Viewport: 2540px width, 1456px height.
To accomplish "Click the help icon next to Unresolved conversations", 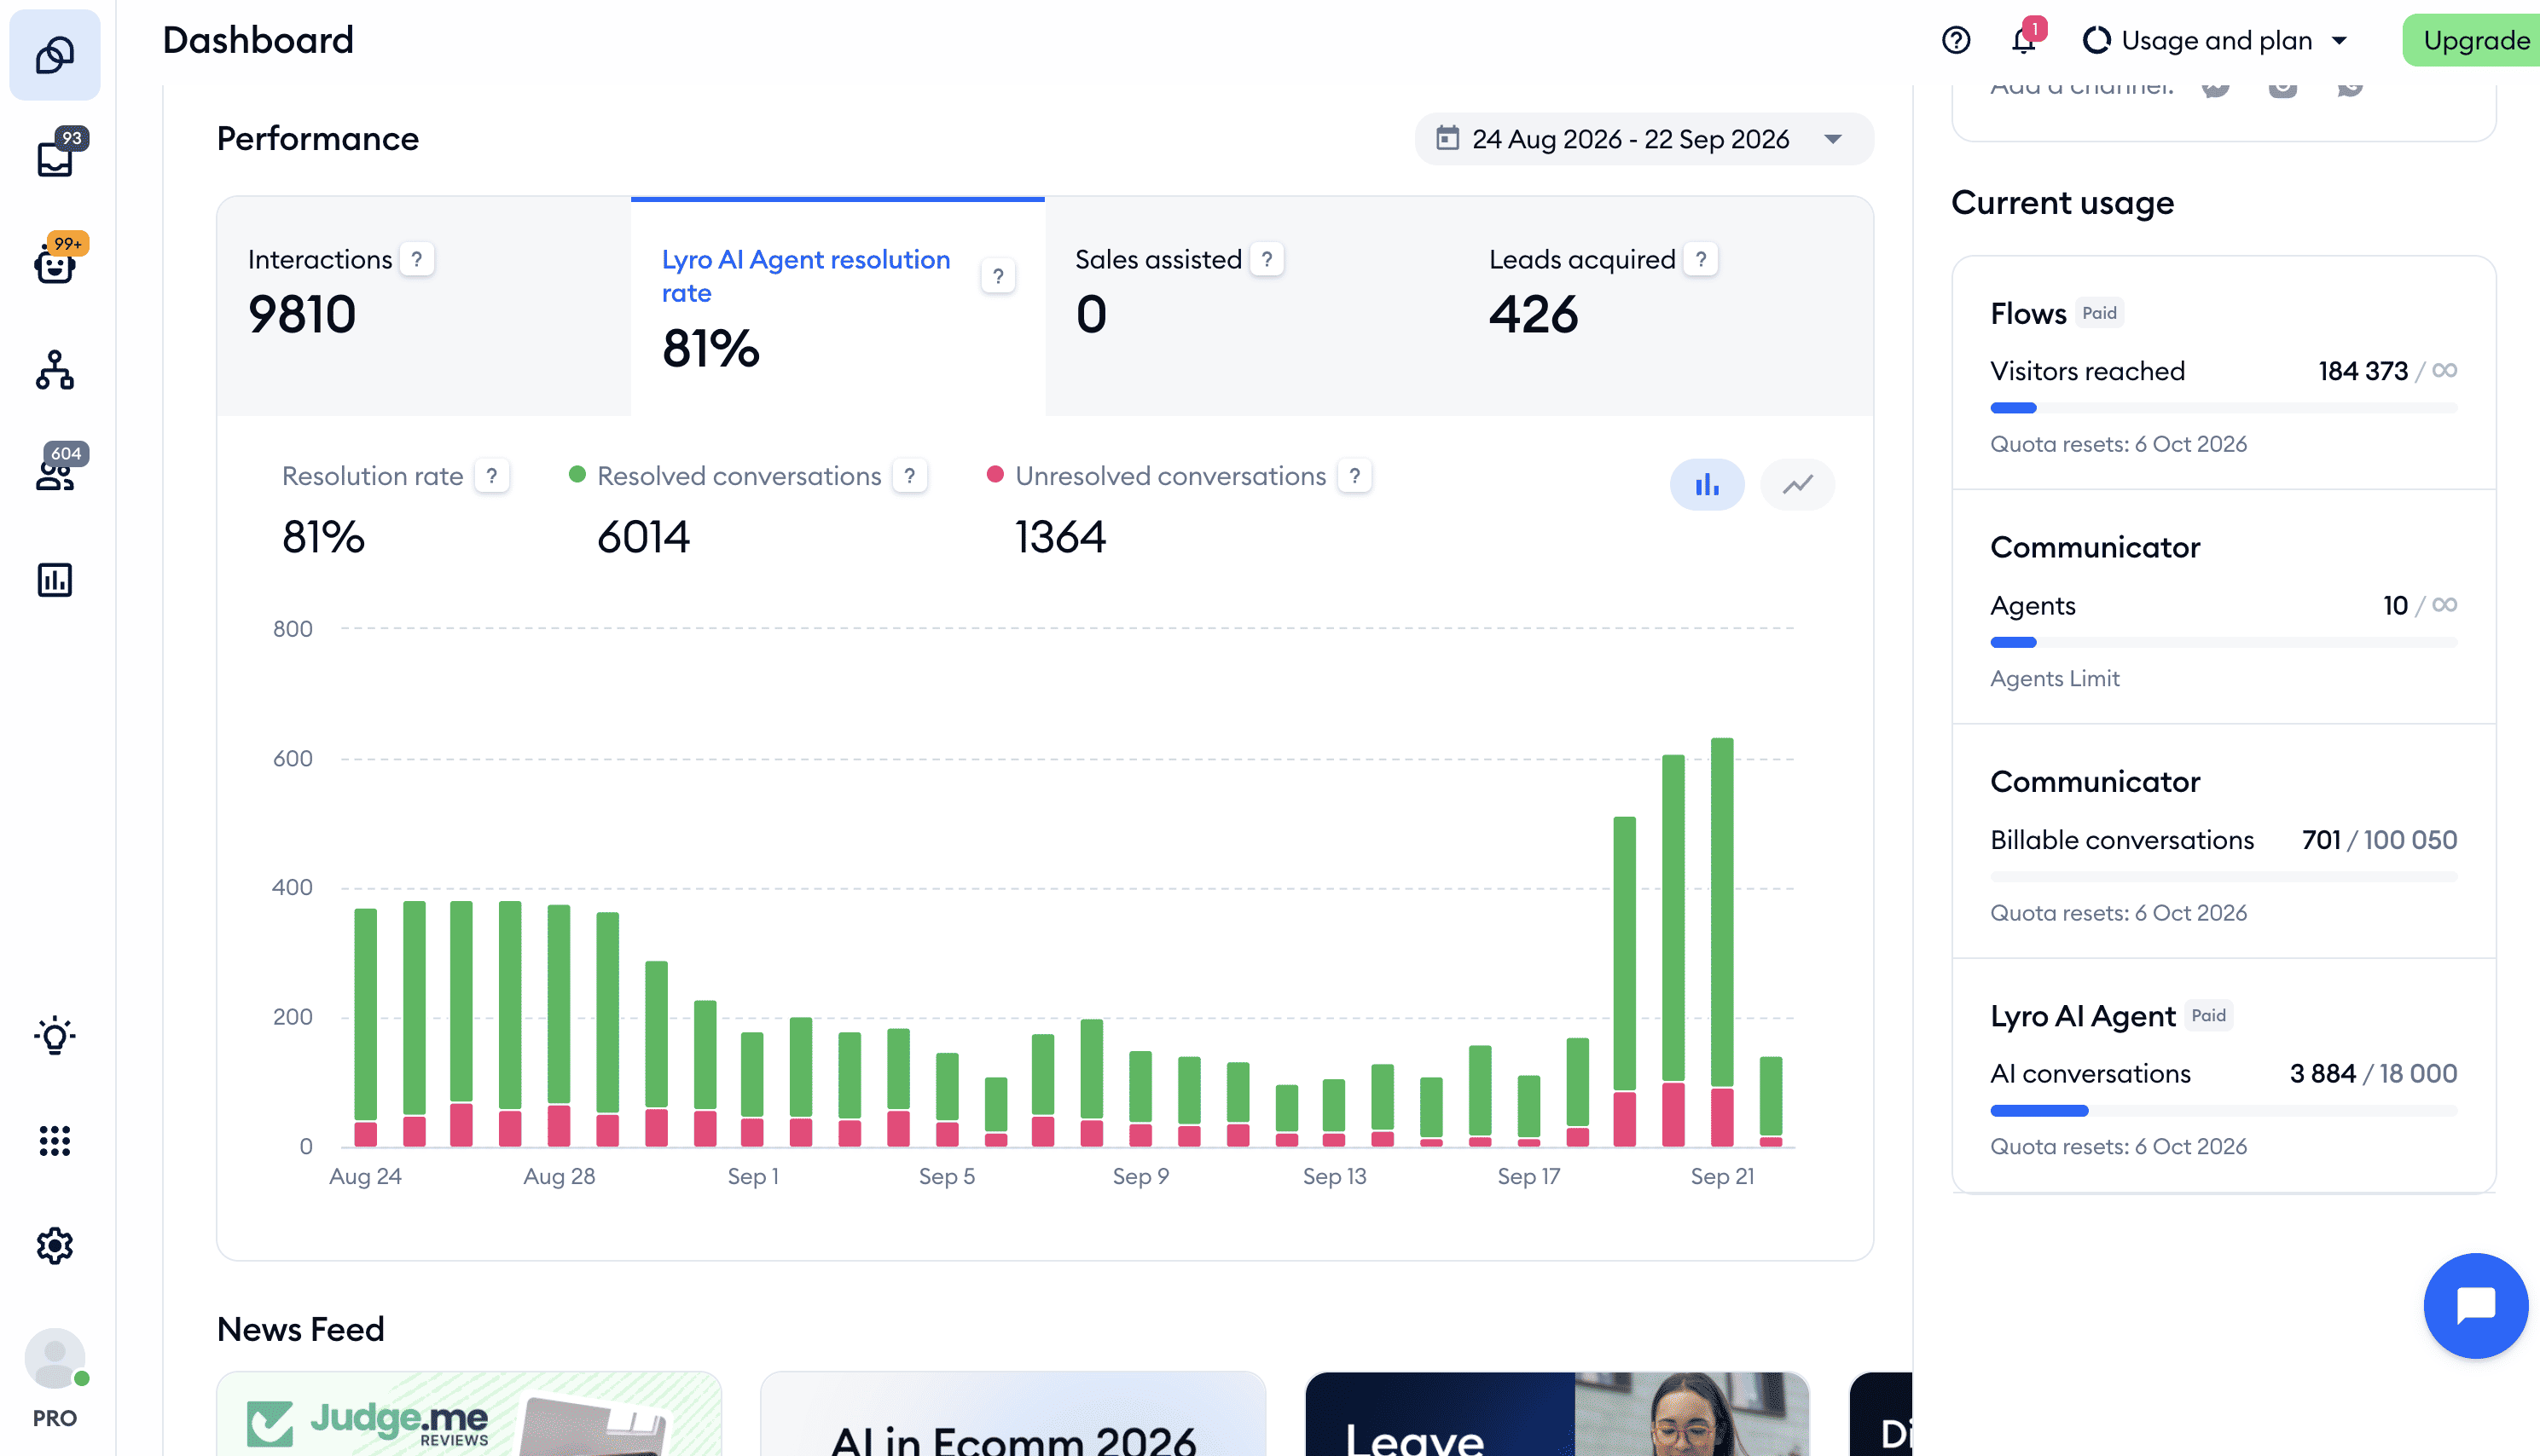I will coord(1354,476).
